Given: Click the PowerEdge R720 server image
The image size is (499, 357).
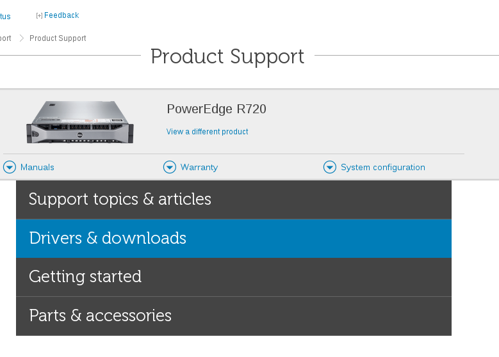Looking at the screenshot, I should (80, 122).
